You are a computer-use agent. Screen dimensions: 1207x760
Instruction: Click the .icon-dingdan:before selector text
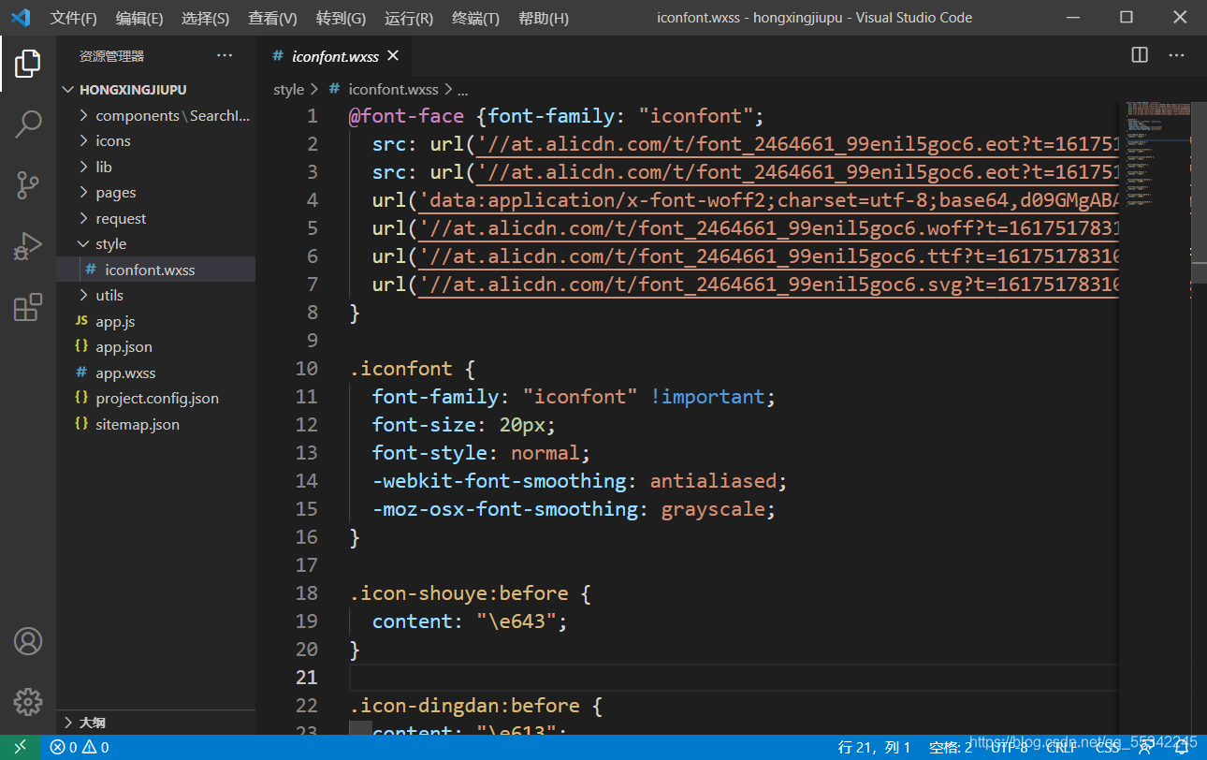coord(465,706)
